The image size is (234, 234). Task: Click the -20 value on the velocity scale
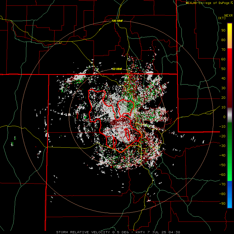222,136
